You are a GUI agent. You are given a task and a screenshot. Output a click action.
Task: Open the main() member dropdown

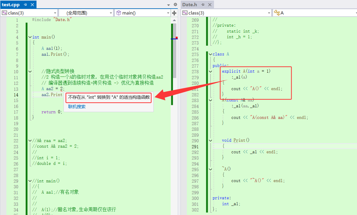(168, 13)
